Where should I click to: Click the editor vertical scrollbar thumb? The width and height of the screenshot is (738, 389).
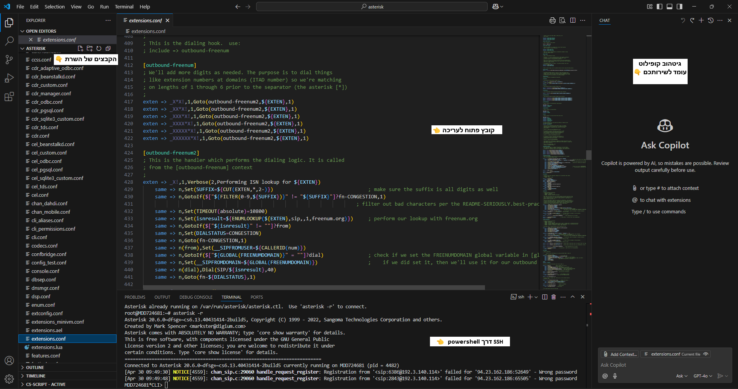pos(589,155)
